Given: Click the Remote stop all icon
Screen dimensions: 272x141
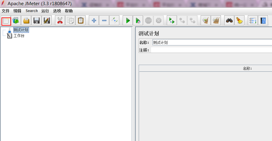Looking at the screenshot, I should (x=182, y=20).
